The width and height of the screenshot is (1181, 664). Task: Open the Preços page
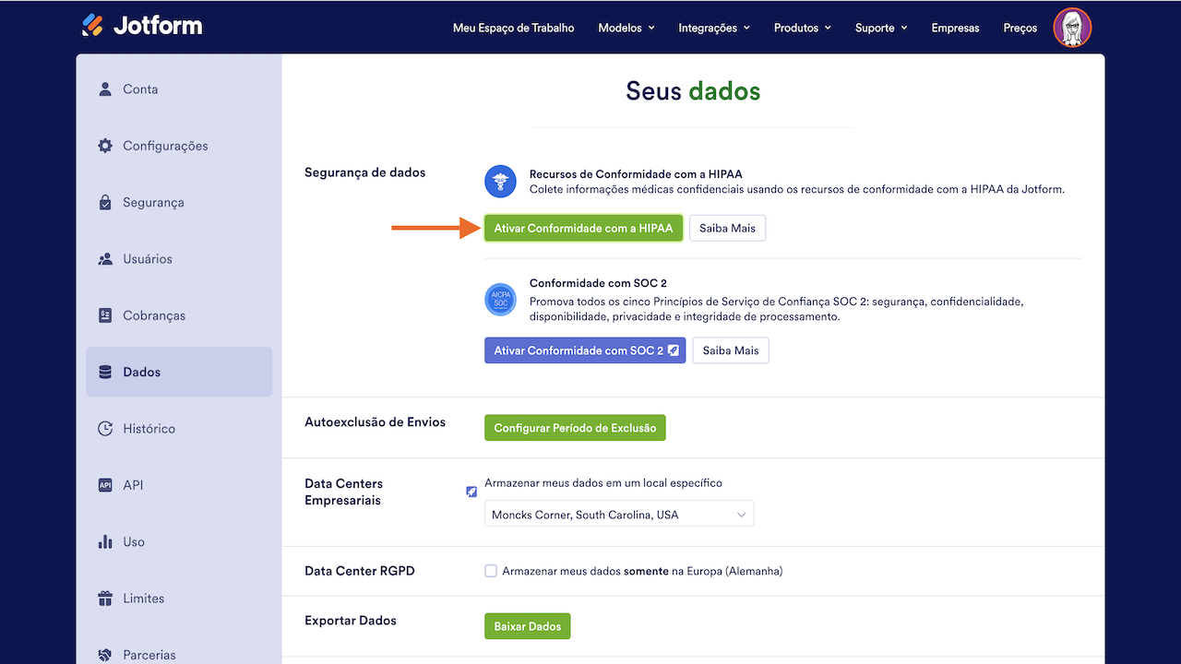1020,28
